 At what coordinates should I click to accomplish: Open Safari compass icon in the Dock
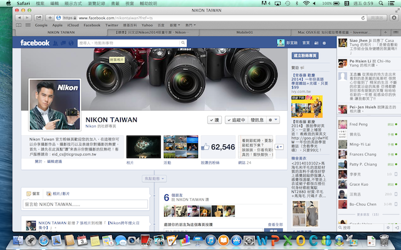pos(44,240)
